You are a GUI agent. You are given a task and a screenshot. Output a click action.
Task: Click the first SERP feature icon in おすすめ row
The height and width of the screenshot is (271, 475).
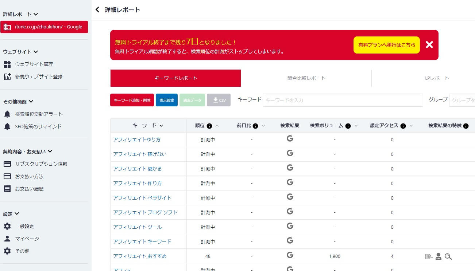(x=429, y=256)
